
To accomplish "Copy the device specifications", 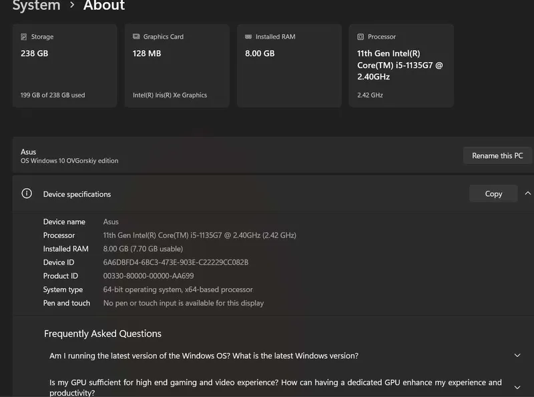I will (493, 193).
